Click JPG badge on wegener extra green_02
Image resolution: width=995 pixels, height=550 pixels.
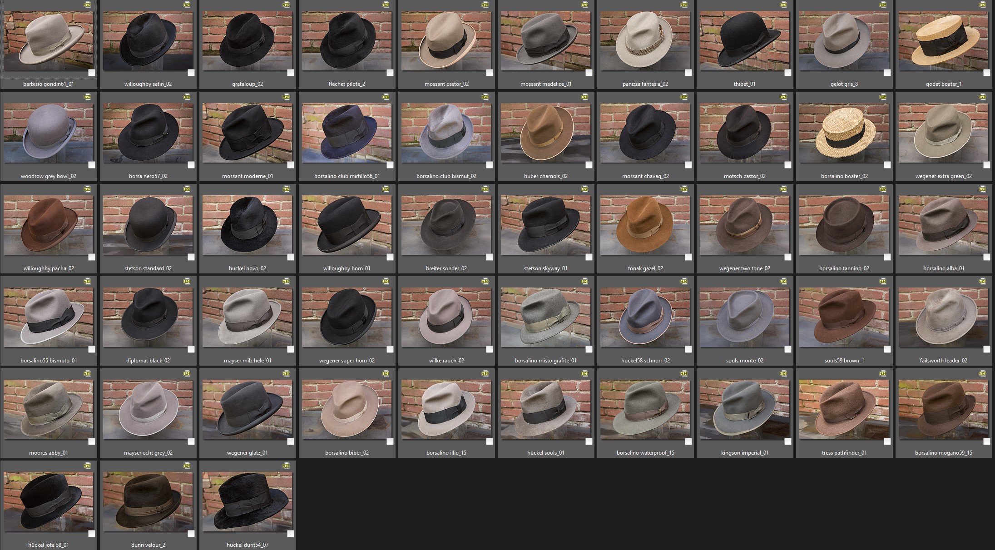coord(982,97)
